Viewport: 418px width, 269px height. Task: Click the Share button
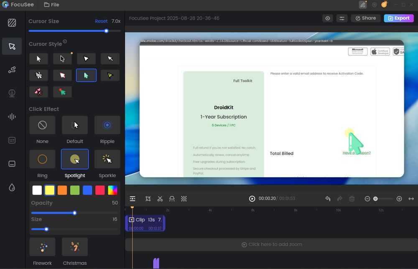tap(366, 18)
